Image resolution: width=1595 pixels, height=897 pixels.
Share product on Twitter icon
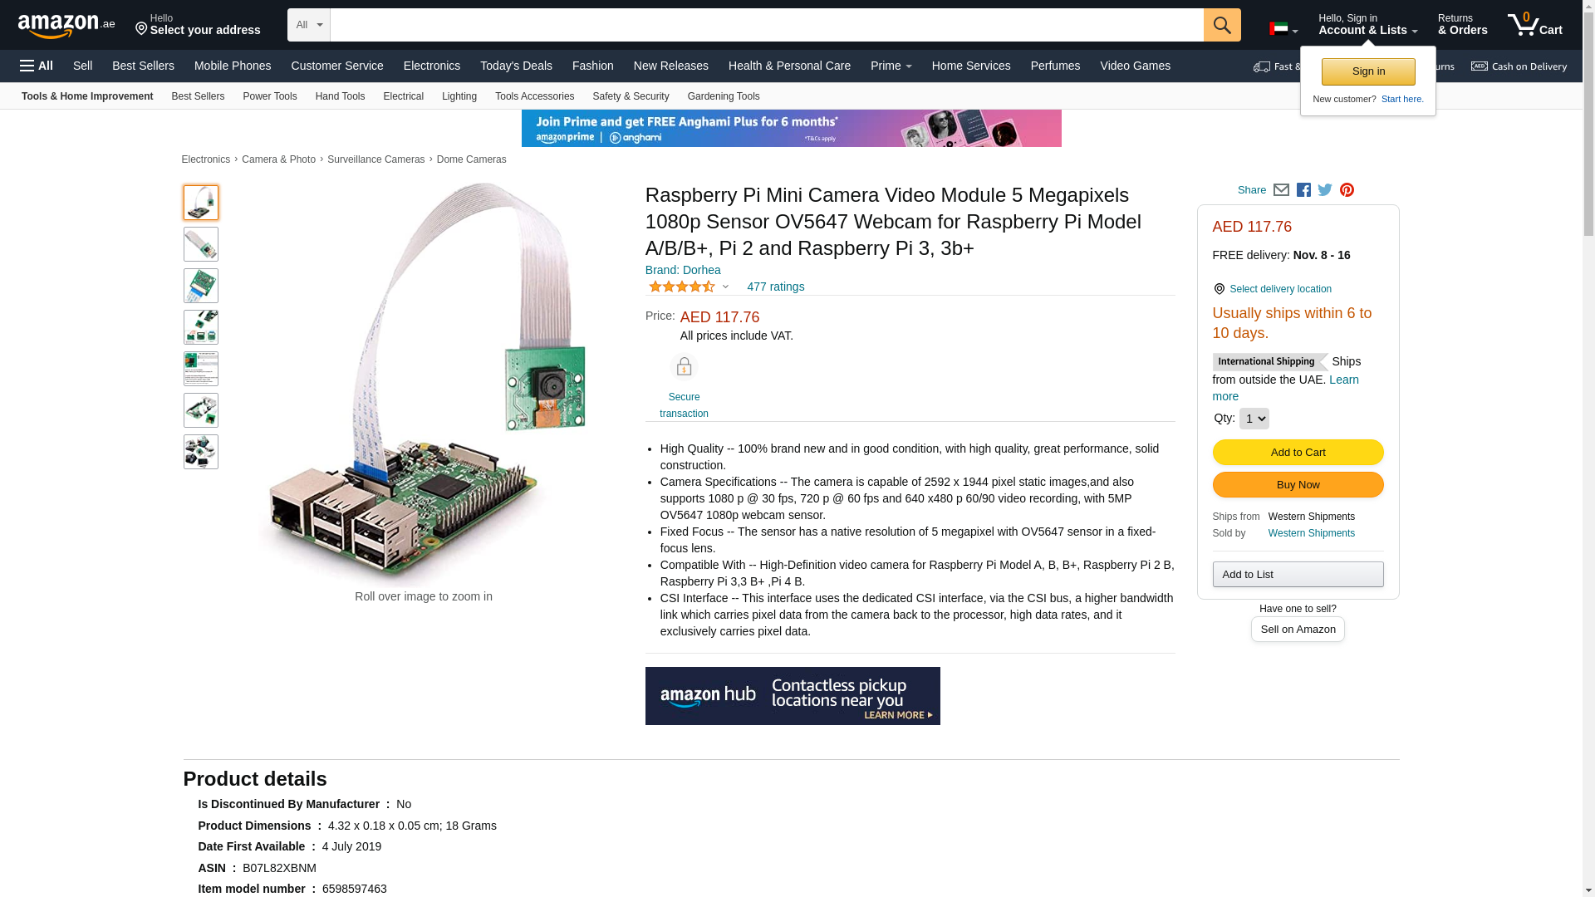[x=1325, y=190]
